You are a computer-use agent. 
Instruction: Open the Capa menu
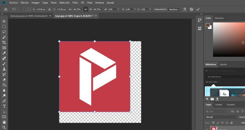[45, 3]
